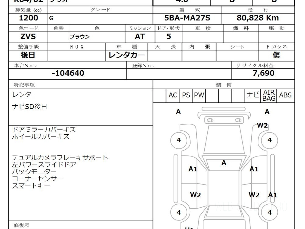This screenshot has height=229, width=305.
Task: Click the A1 mark beside the rear wheel
Action: point(273,195)
